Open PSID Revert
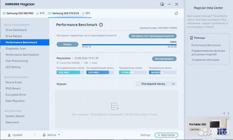The height and width of the screenshot is (140, 233). point(13,88)
